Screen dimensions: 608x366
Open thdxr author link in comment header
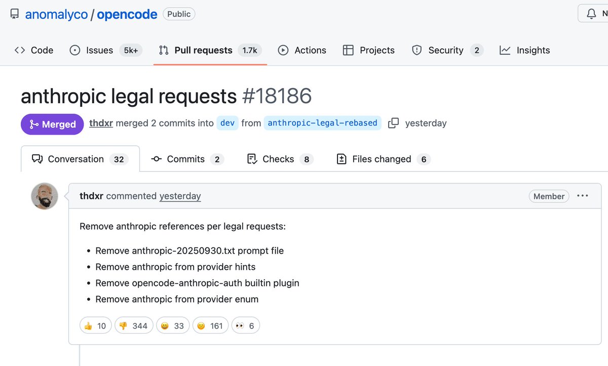[x=92, y=196]
